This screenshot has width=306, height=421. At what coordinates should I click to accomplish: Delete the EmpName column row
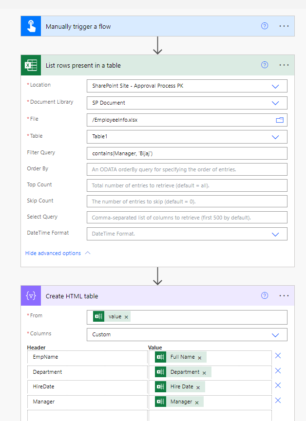click(x=278, y=356)
